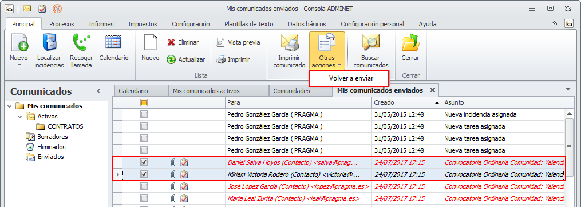Select the CONTRATOS folder
The image size is (581, 207).
[x=65, y=126]
